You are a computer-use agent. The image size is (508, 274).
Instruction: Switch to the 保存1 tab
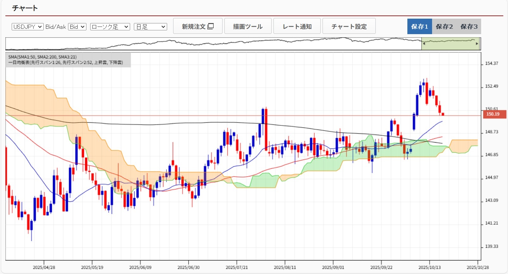(x=419, y=27)
